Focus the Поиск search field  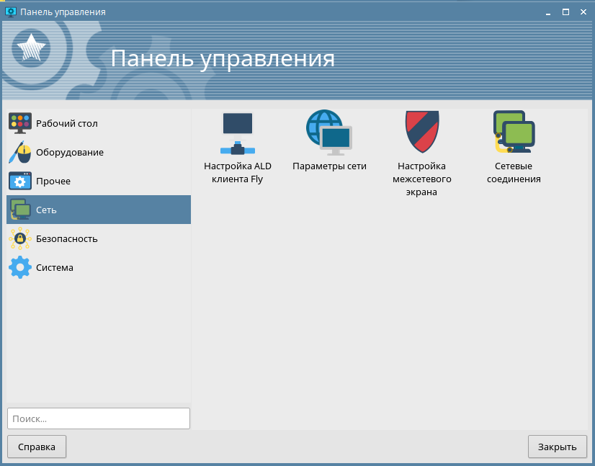(x=99, y=418)
